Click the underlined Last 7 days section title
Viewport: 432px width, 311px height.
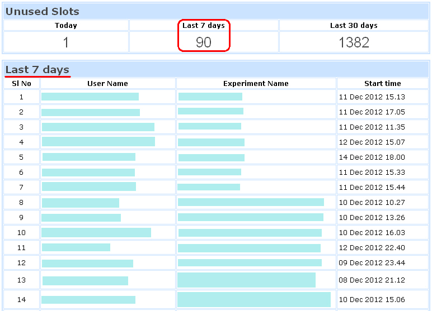coord(37,69)
